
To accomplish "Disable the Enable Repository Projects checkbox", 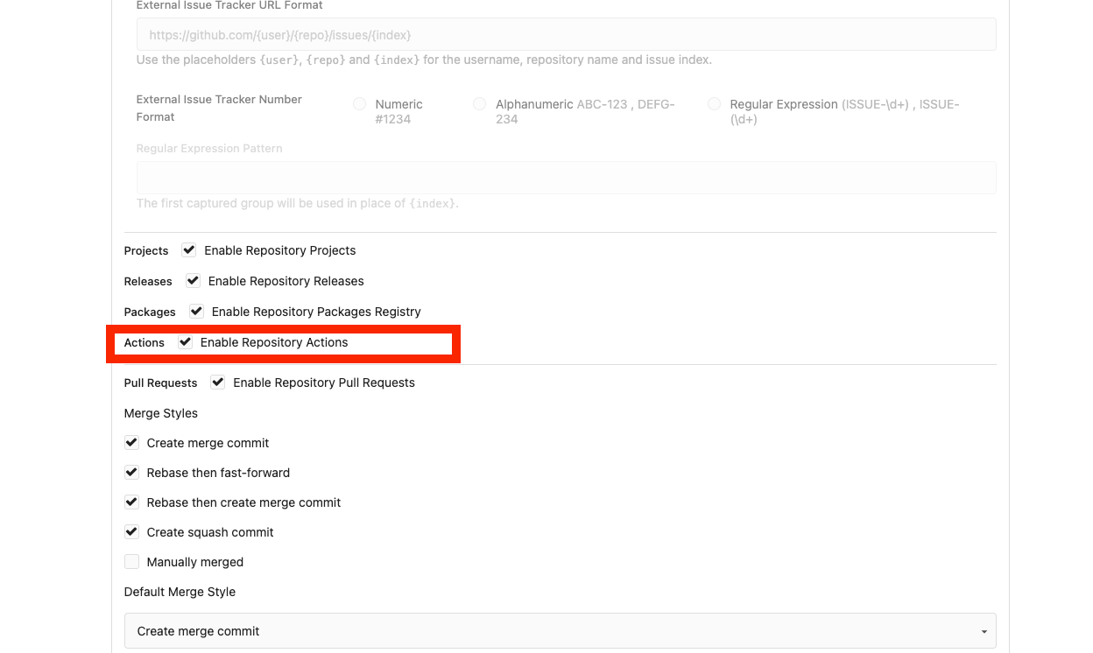I will coord(188,250).
